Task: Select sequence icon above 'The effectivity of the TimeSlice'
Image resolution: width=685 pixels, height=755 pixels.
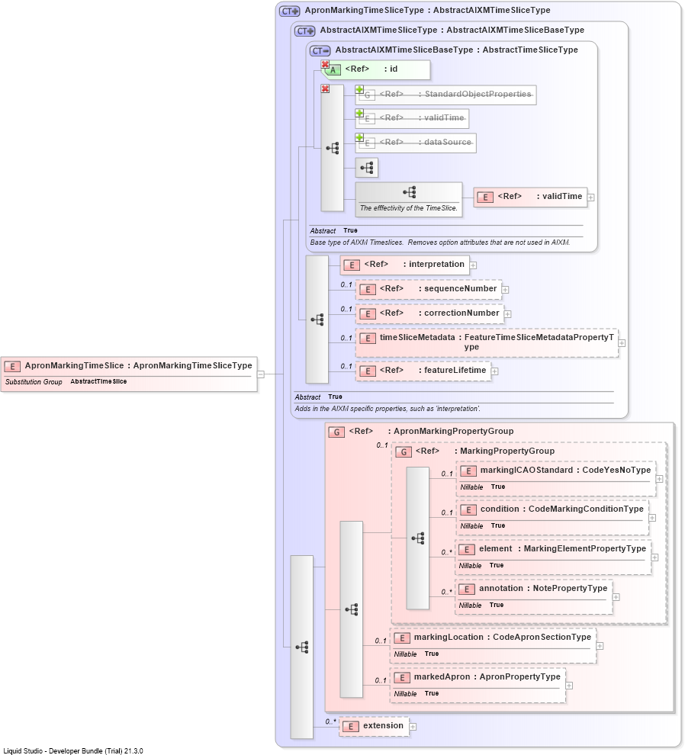Action: click(410, 193)
